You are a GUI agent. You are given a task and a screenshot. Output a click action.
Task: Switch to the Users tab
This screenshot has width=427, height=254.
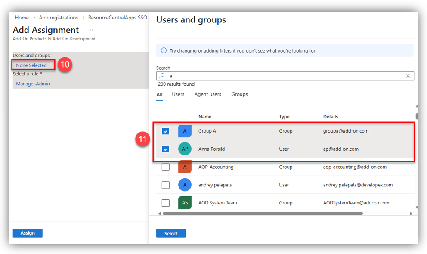[178, 94]
